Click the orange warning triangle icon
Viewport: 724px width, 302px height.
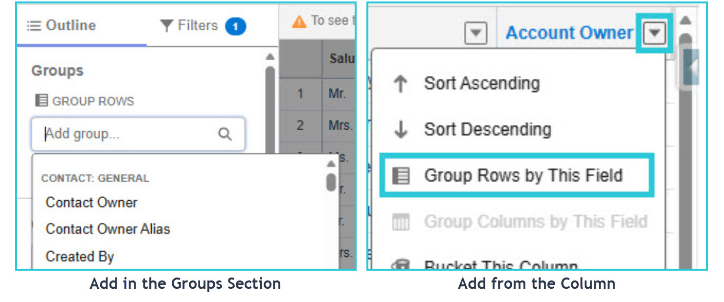click(299, 22)
